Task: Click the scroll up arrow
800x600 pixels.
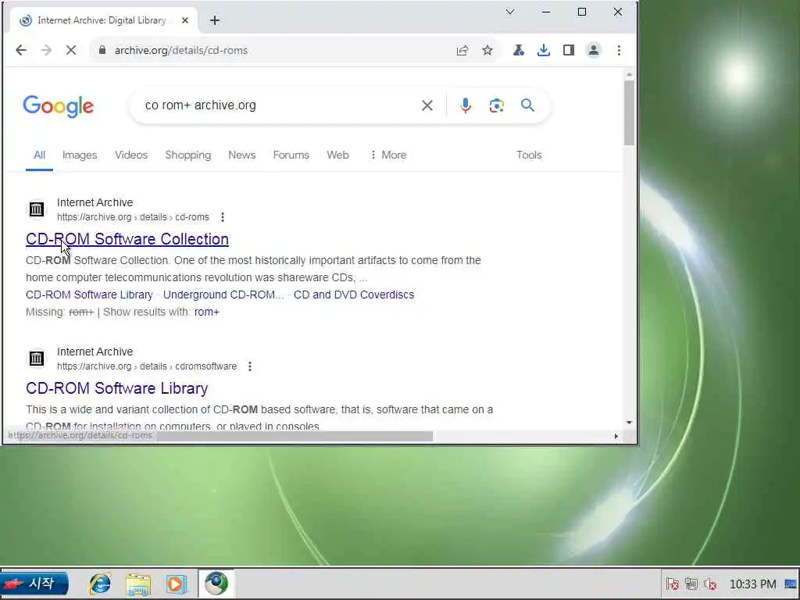Action: pyautogui.click(x=629, y=75)
